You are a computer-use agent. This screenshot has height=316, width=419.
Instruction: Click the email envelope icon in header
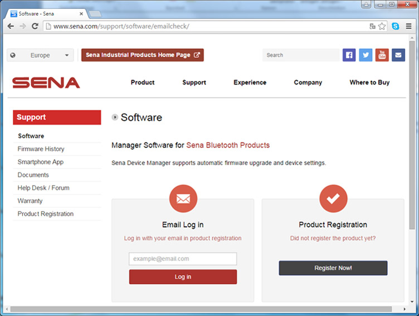[398, 55]
